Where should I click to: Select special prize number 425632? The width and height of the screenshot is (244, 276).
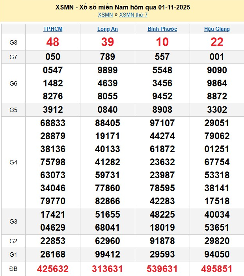point(53,269)
